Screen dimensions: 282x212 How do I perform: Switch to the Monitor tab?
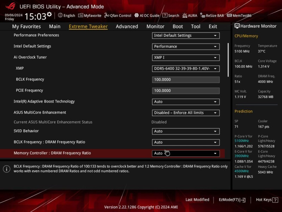coord(155,26)
